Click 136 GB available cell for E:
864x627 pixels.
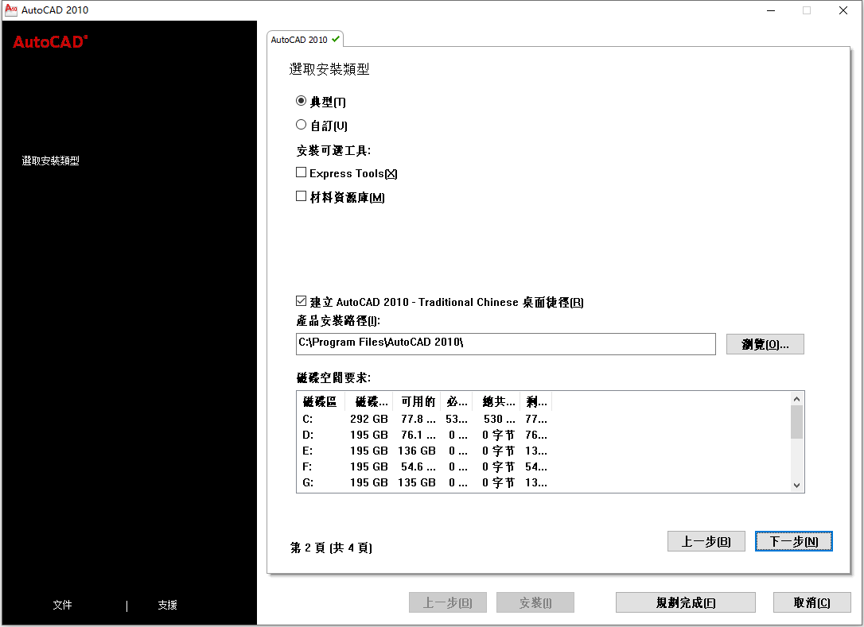[417, 451]
